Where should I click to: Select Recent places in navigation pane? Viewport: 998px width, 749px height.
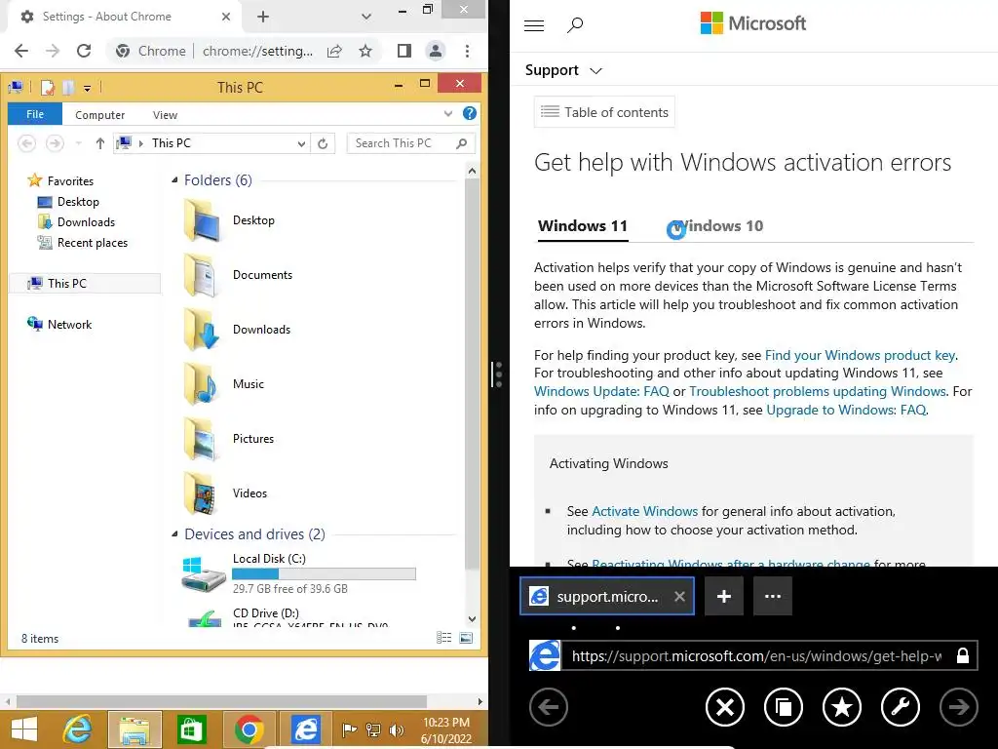point(93,243)
